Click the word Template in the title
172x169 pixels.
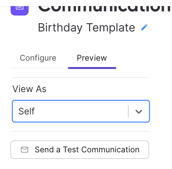pos(111,27)
